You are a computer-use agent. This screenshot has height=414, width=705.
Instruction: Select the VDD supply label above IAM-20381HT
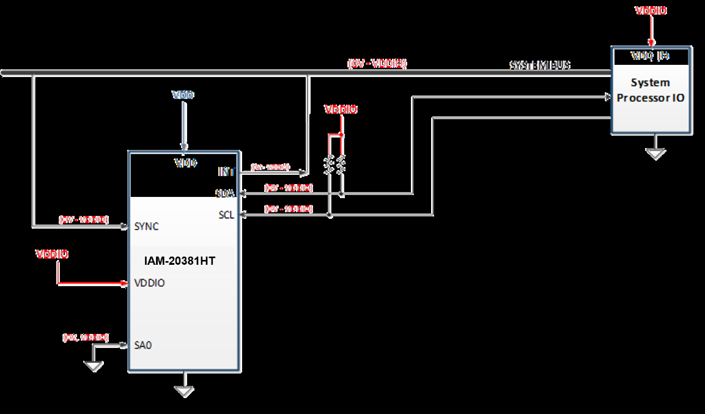point(182,95)
